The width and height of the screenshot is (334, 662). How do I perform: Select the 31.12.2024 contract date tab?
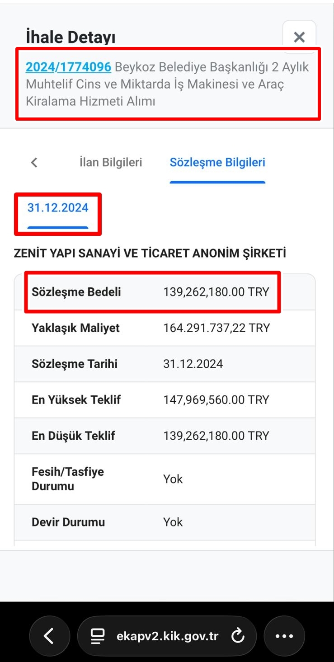pos(58,208)
